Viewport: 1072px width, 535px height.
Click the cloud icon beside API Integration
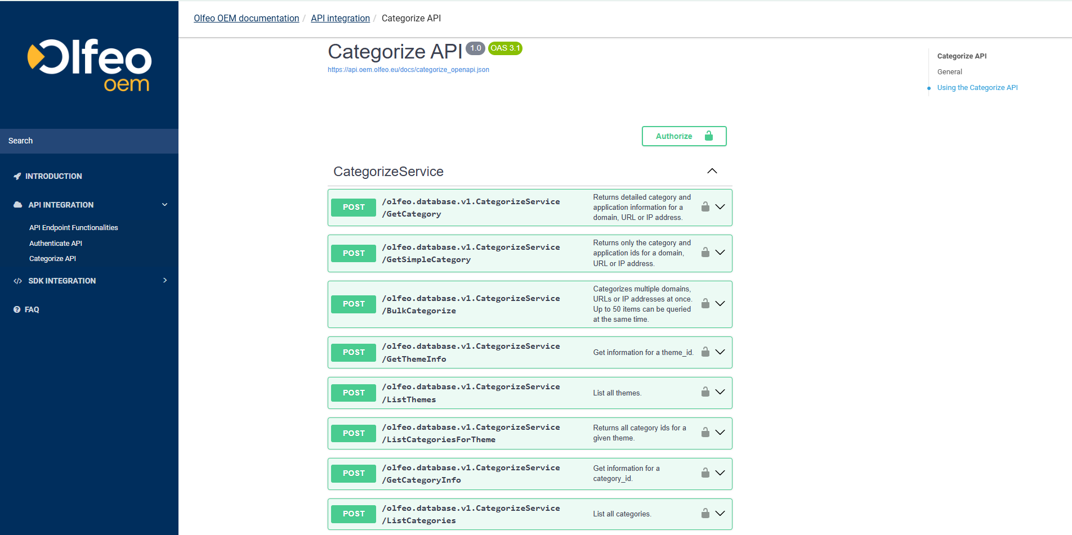tap(18, 205)
